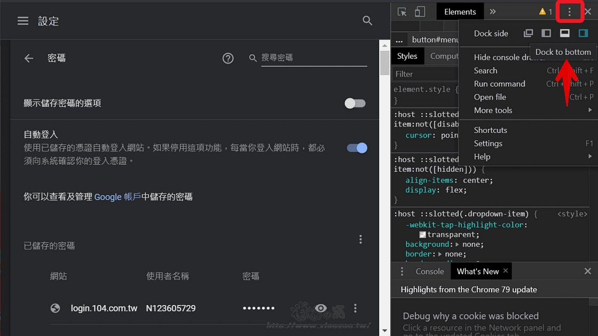Open the passwords help question icon
This screenshot has width=598, height=336.
(x=228, y=58)
